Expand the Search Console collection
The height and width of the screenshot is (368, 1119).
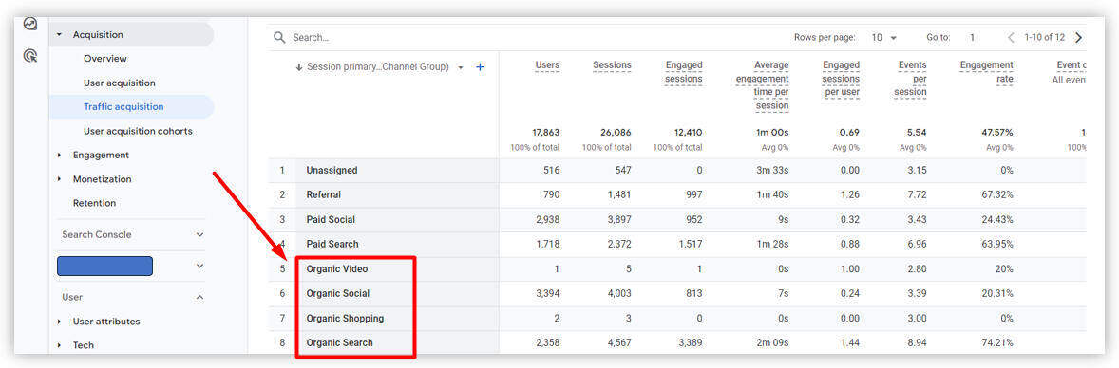[199, 234]
